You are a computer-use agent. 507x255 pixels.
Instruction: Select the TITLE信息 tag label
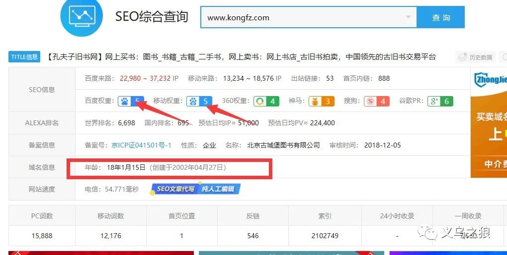(25, 57)
